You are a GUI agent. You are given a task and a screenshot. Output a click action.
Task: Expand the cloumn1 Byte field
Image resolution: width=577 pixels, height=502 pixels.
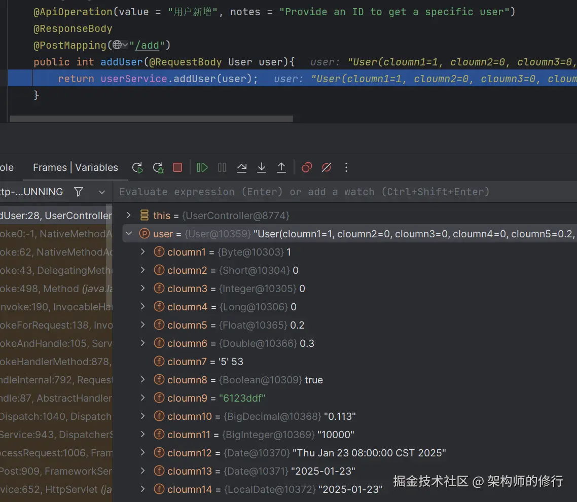click(x=143, y=252)
